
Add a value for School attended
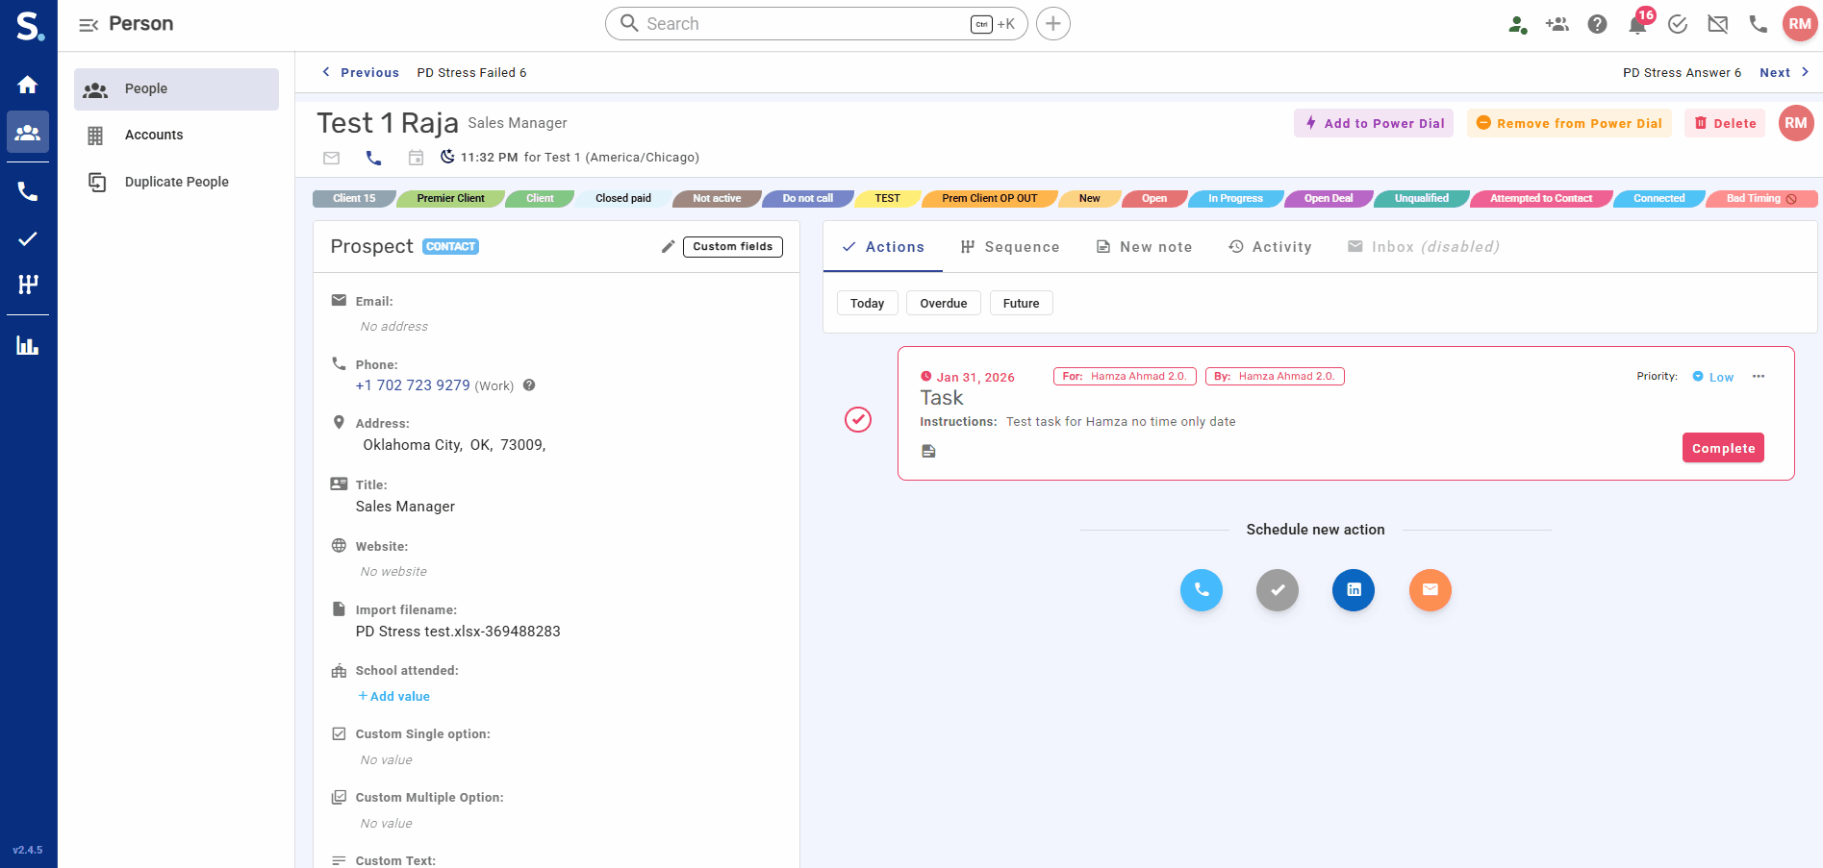pos(394,697)
